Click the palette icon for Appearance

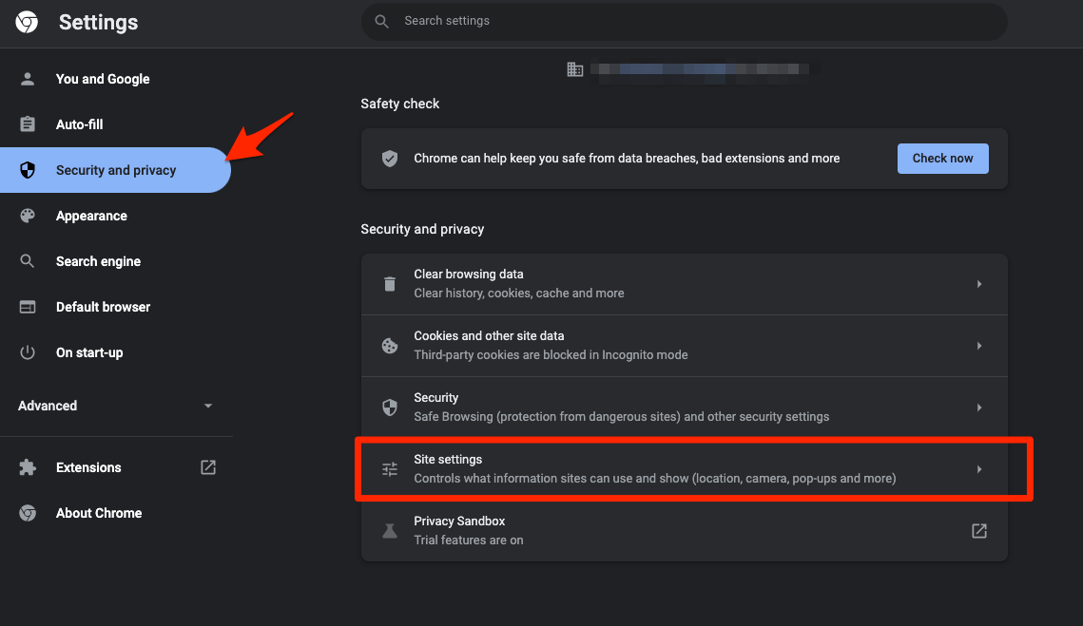pyautogui.click(x=28, y=216)
